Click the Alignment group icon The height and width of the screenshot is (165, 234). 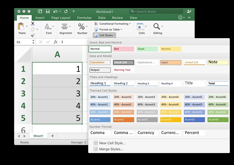(64, 26)
